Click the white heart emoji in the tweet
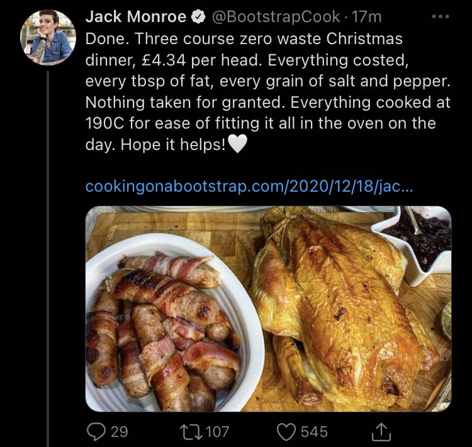472x447 pixels. (x=238, y=144)
